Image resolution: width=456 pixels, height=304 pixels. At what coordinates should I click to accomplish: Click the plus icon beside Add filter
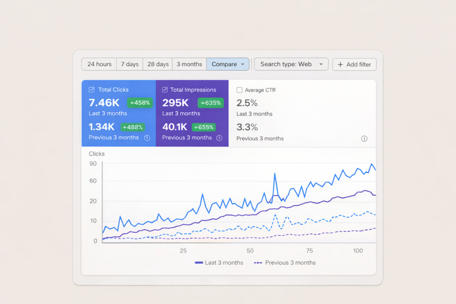click(x=340, y=65)
